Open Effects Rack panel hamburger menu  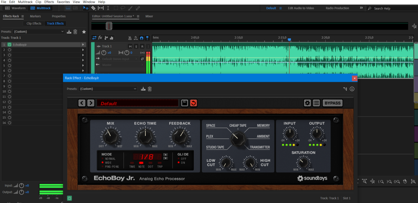click(x=22, y=16)
